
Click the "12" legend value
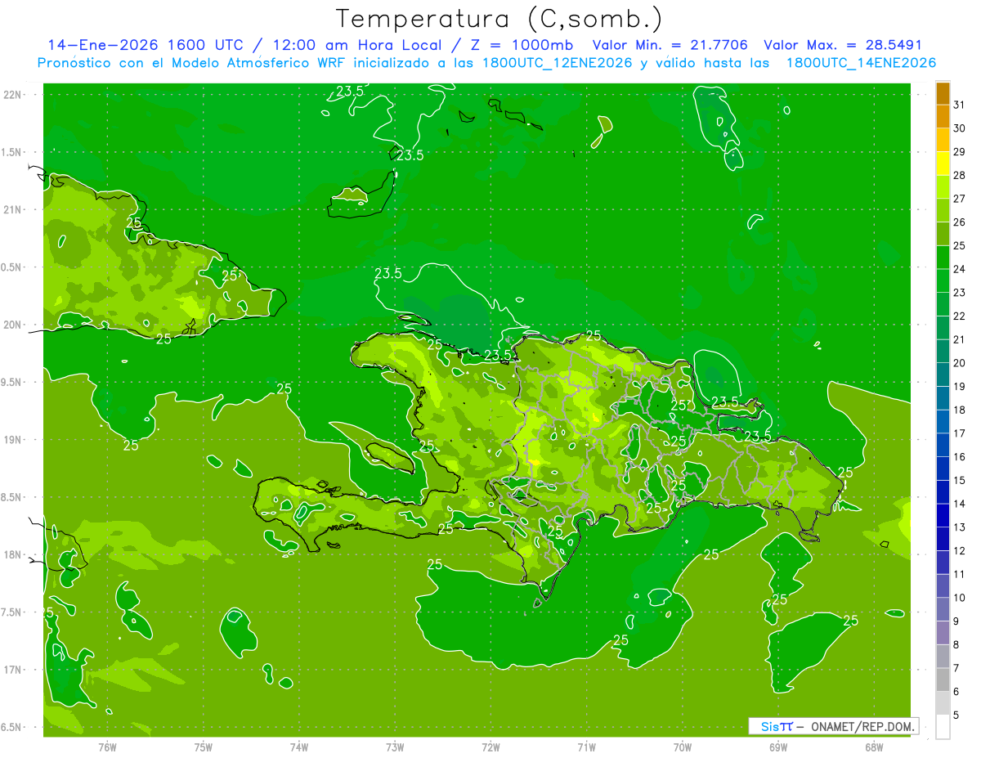[960, 551]
